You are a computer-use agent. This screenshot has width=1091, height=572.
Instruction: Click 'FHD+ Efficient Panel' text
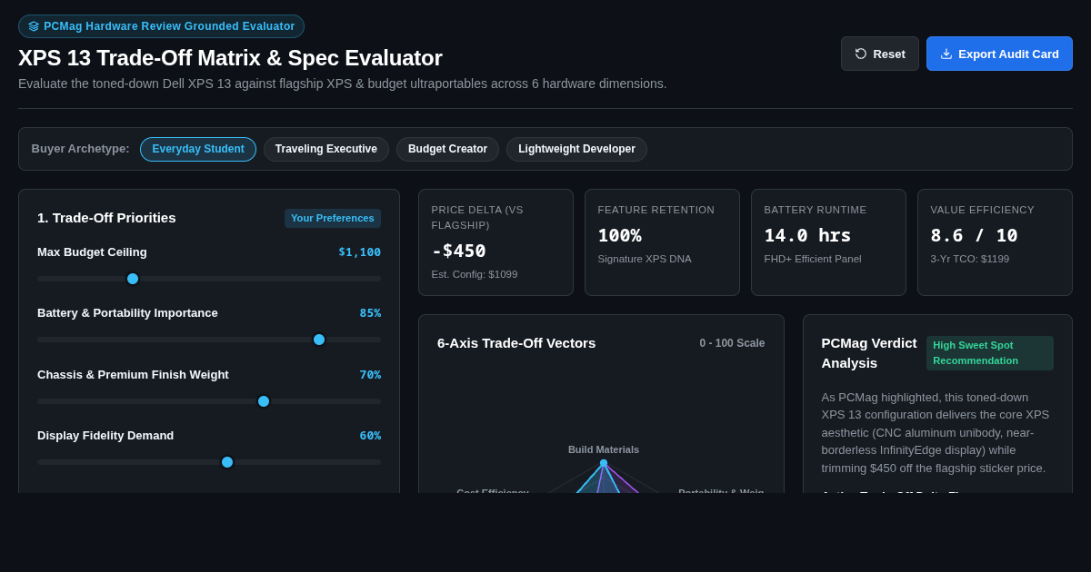(x=813, y=259)
